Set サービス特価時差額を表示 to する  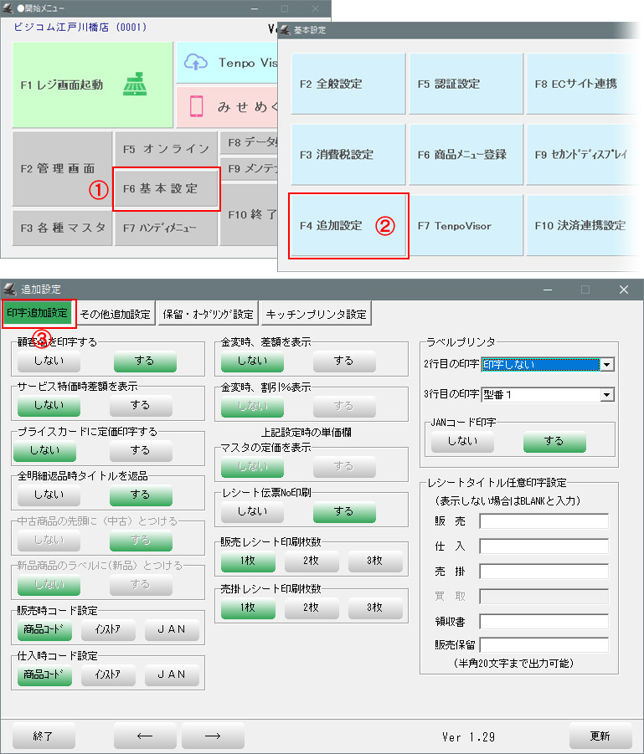click(141, 405)
